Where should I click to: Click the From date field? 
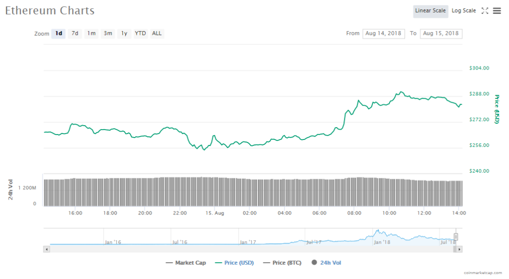pos(383,34)
